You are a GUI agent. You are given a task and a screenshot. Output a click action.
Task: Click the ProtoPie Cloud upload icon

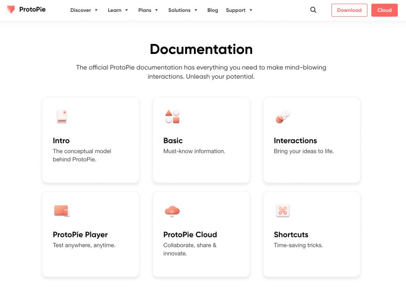[172, 211]
